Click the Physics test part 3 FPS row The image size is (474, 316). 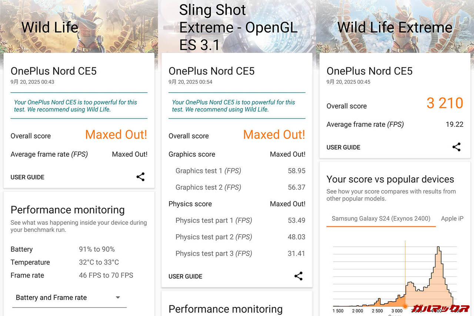(x=237, y=253)
